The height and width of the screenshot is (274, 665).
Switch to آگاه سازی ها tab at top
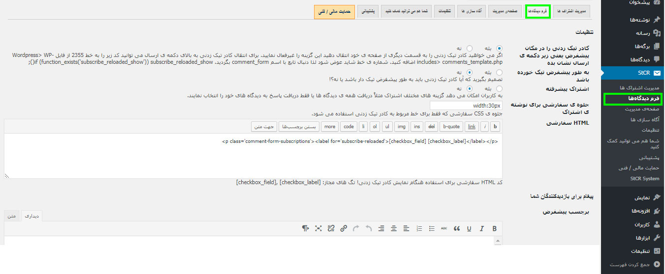[x=472, y=11]
